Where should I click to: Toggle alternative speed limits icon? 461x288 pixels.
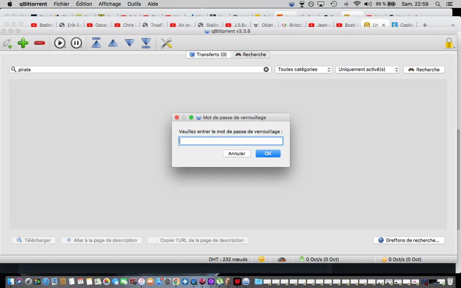282,259
